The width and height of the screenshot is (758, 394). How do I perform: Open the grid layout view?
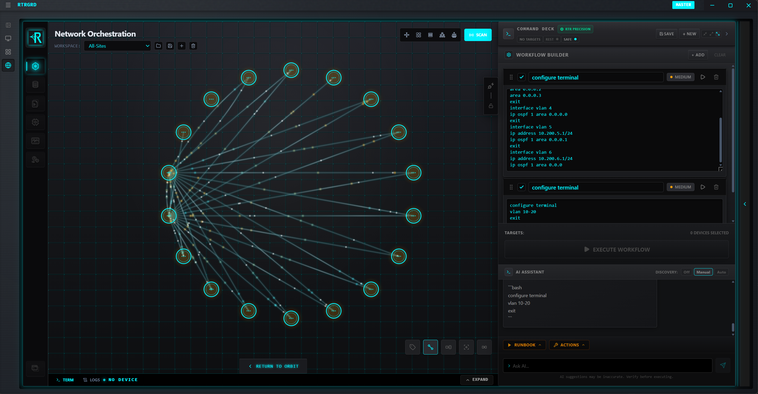pyautogui.click(x=418, y=35)
